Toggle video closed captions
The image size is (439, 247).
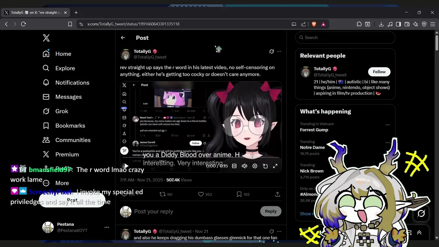pyautogui.click(x=234, y=166)
